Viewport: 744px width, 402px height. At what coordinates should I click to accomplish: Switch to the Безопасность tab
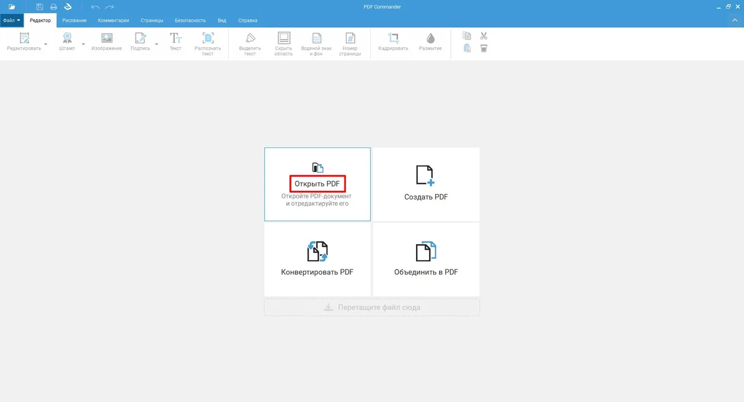point(190,20)
